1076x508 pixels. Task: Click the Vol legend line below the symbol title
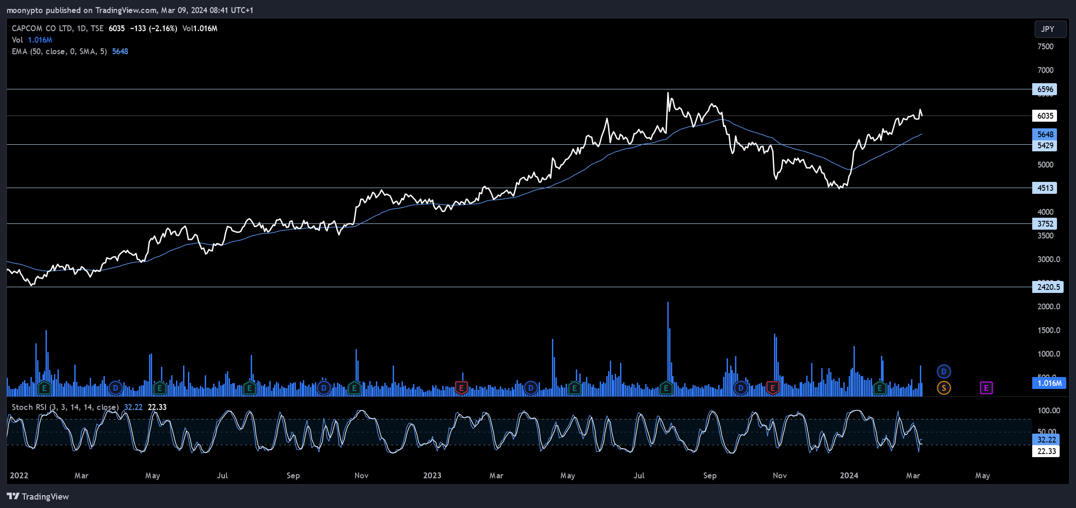click(32, 40)
